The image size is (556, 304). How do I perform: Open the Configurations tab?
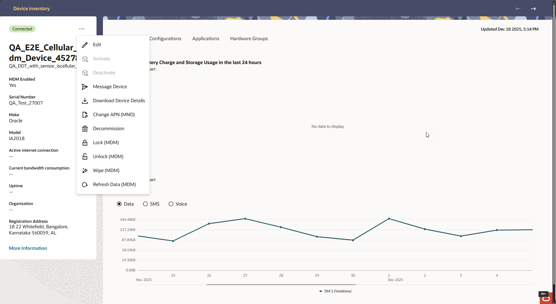pos(165,38)
